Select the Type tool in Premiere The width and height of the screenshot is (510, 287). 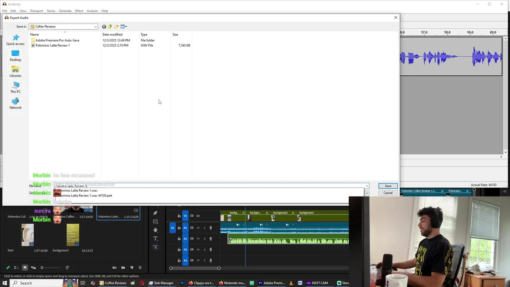click(x=155, y=238)
